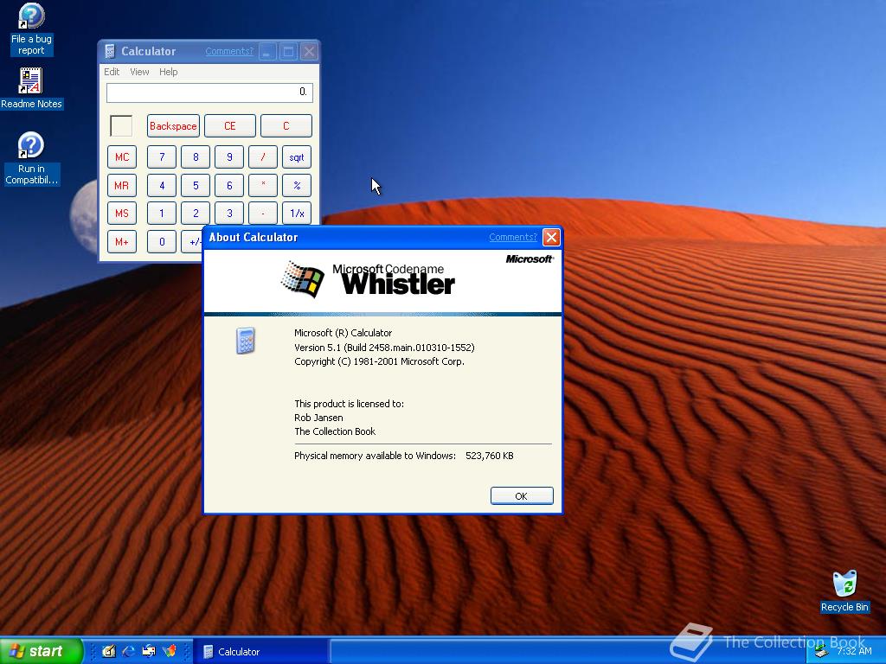Click the Safely Remove Hardware tray icon
The image size is (886, 664).
pos(822,652)
